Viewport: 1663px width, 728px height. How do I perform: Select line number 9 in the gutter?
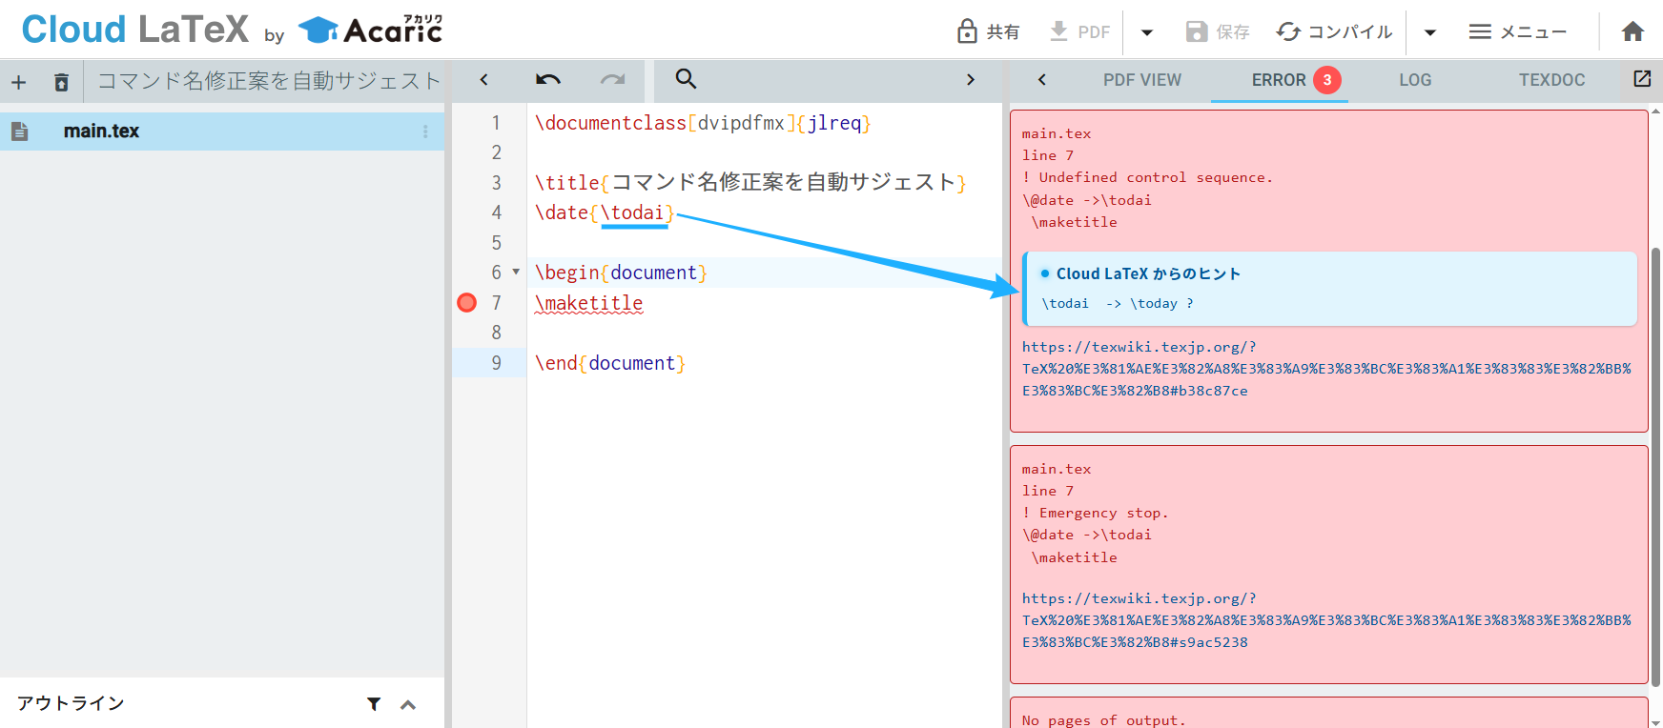pos(496,363)
